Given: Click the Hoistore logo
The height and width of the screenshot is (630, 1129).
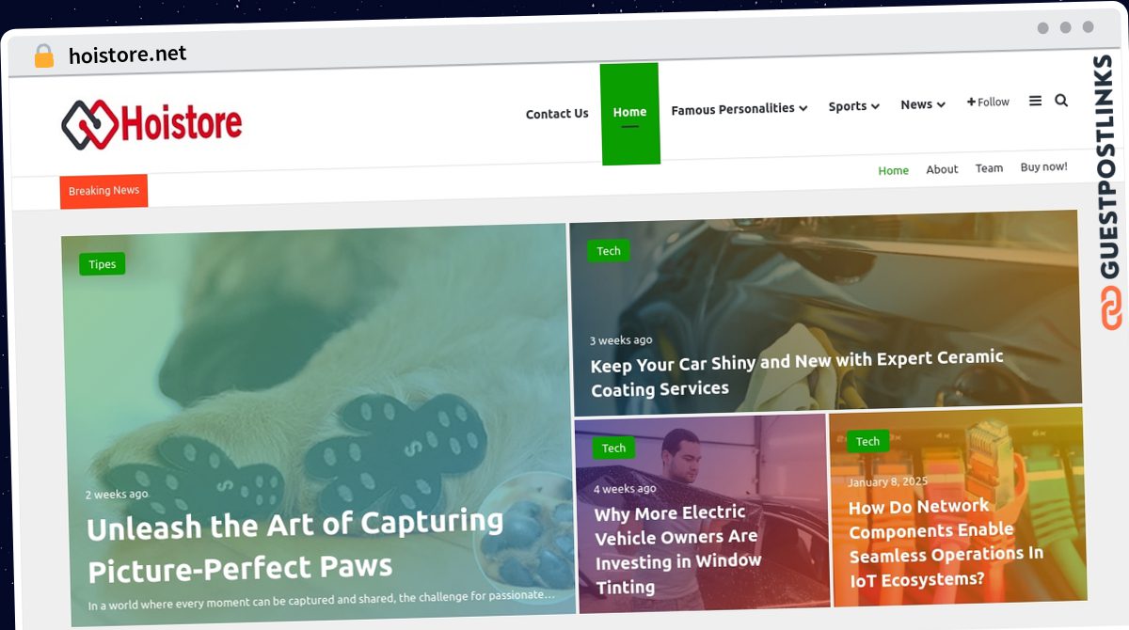Looking at the screenshot, I should point(151,124).
